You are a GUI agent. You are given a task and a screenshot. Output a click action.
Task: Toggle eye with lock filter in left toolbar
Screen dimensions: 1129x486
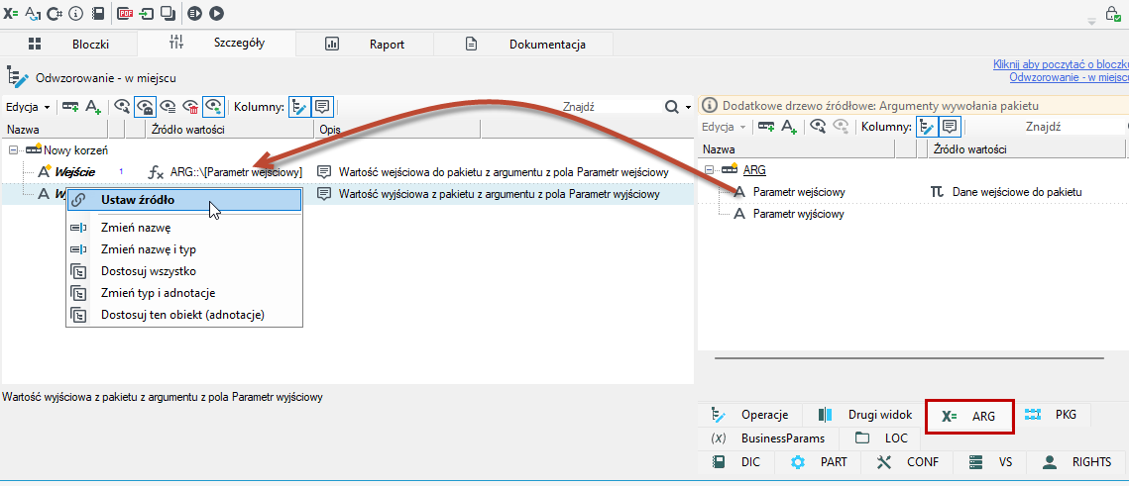click(x=145, y=107)
